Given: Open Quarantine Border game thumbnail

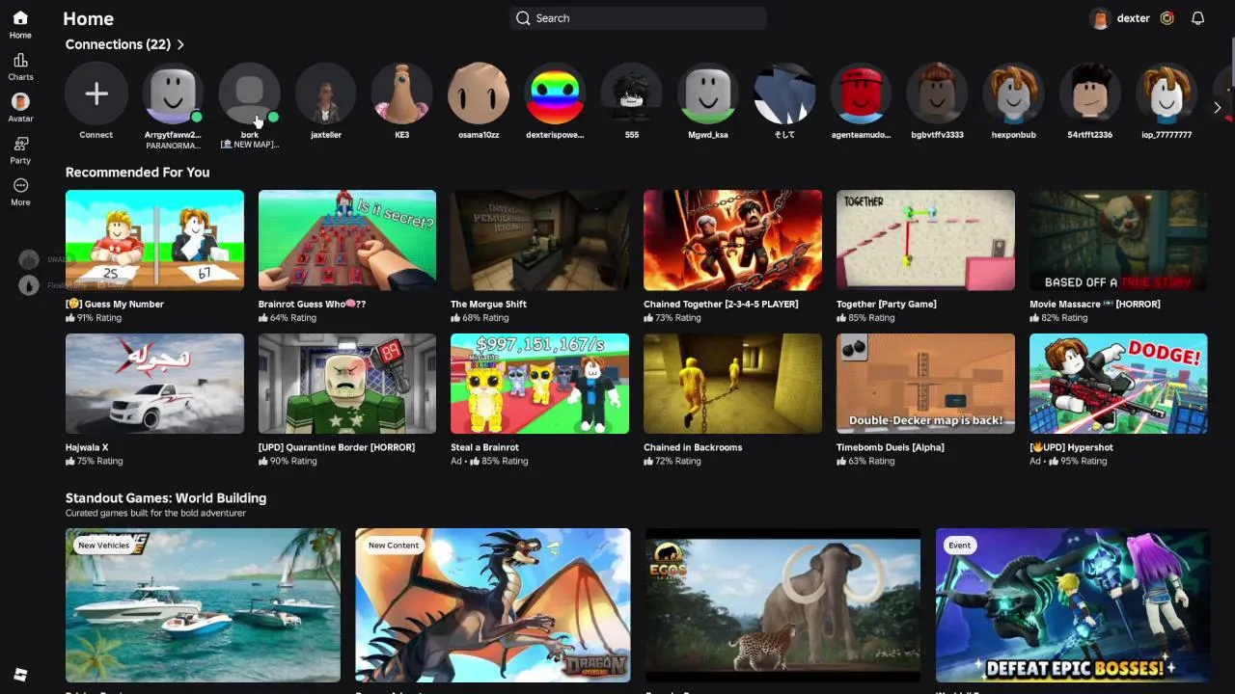Looking at the screenshot, I should click(347, 384).
